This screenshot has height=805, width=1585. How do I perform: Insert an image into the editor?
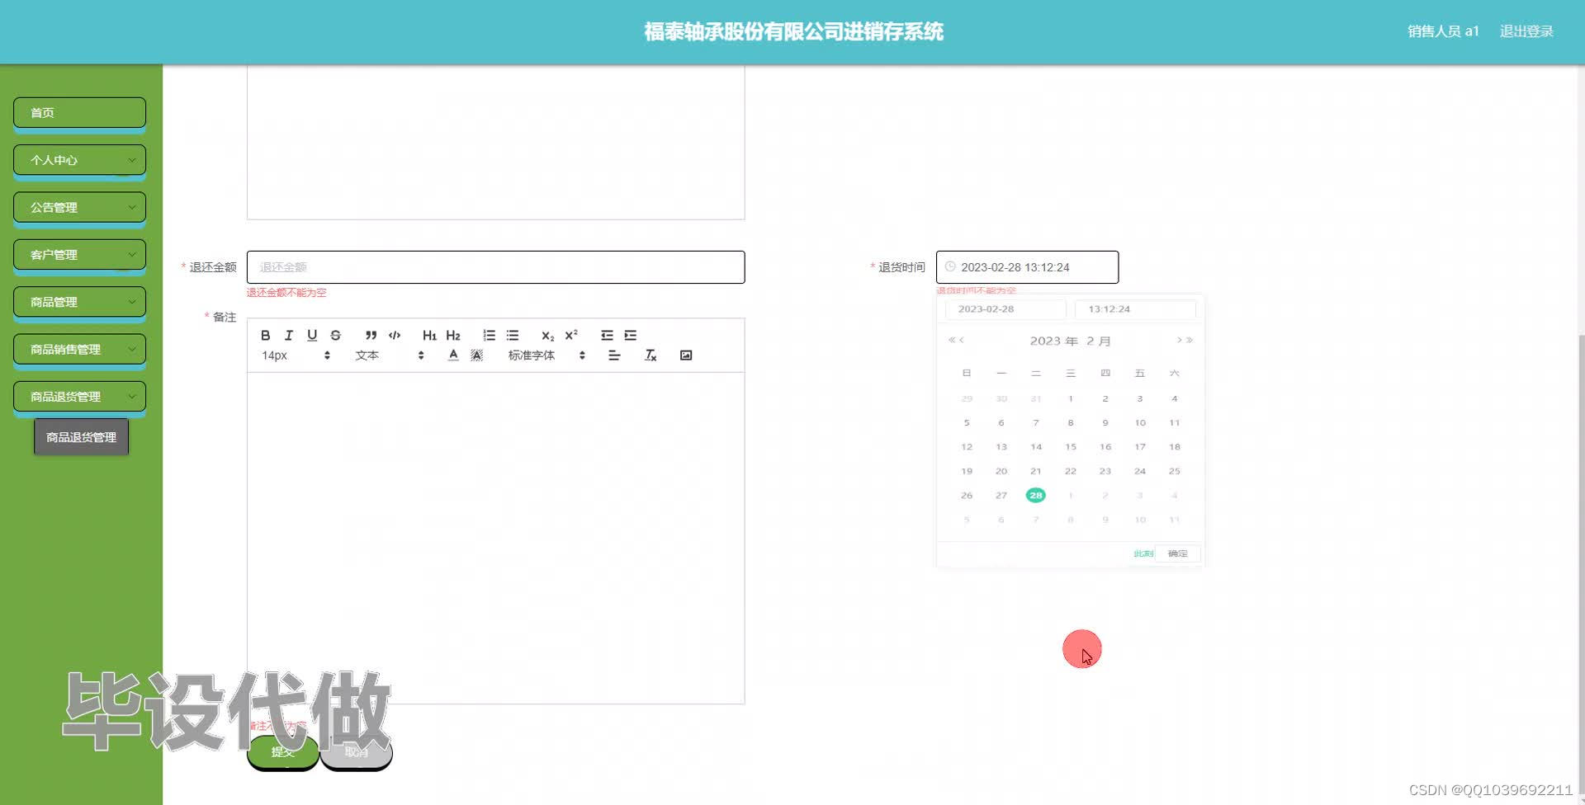tap(686, 355)
